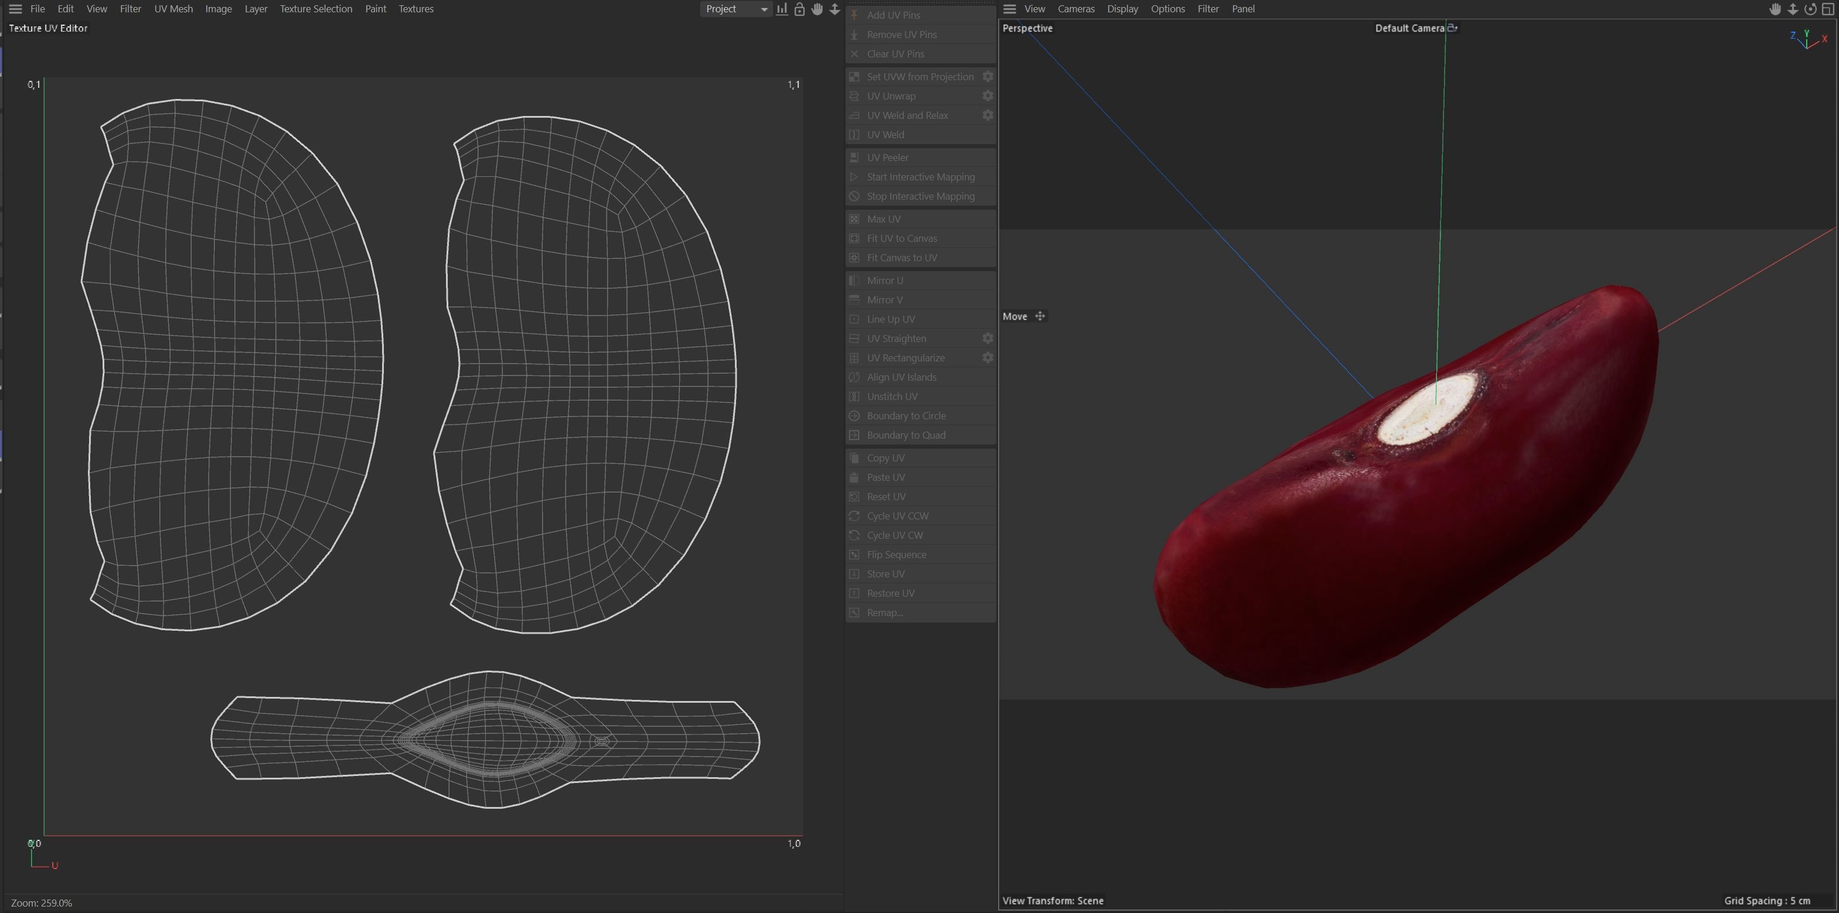Open the Image menu
This screenshot has height=913, width=1839.
(x=219, y=9)
